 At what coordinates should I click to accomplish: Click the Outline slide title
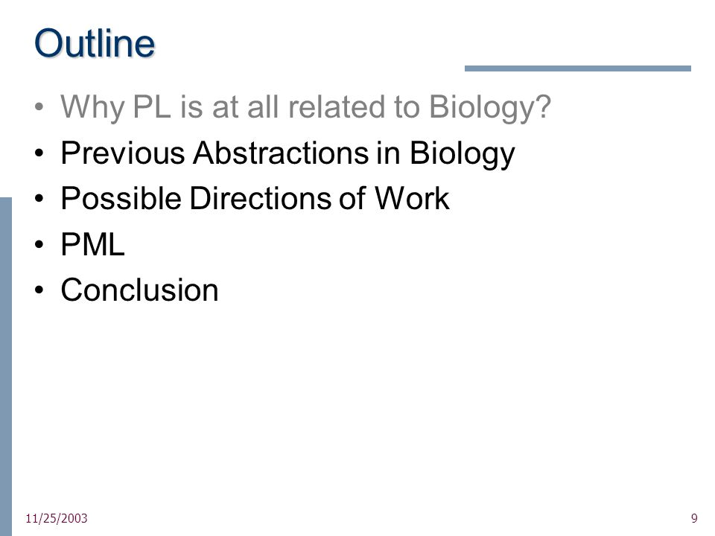point(95,43)
